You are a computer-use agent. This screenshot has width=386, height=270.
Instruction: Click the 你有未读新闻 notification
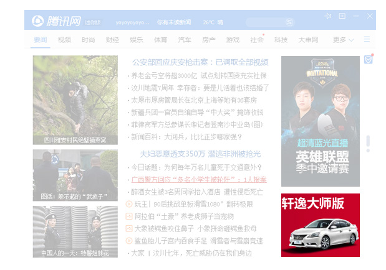pos(174,22)
